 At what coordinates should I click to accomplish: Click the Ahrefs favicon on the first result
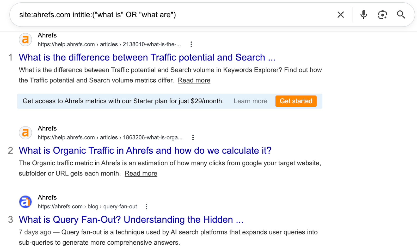[x=26, y=40]
